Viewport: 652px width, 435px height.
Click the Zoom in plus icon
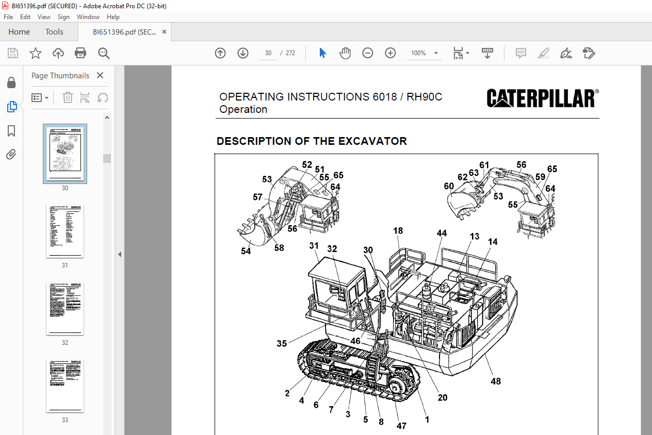pos(390,53)
